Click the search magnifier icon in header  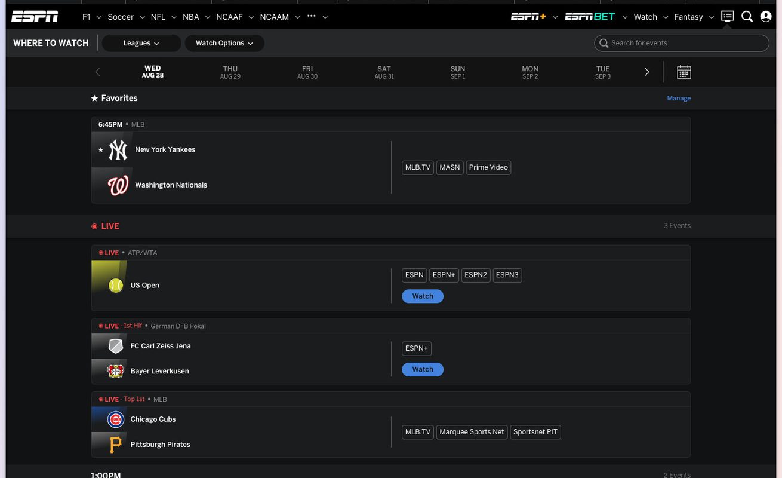point(747,17)
